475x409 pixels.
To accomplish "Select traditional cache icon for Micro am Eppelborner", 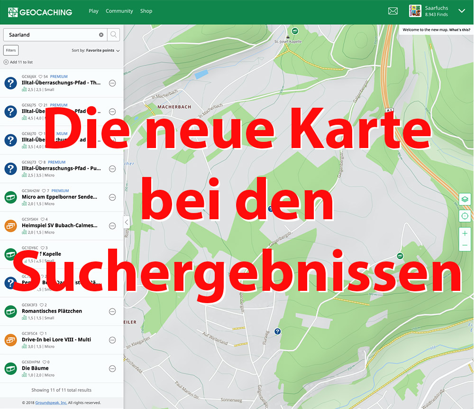I will 10,197.
